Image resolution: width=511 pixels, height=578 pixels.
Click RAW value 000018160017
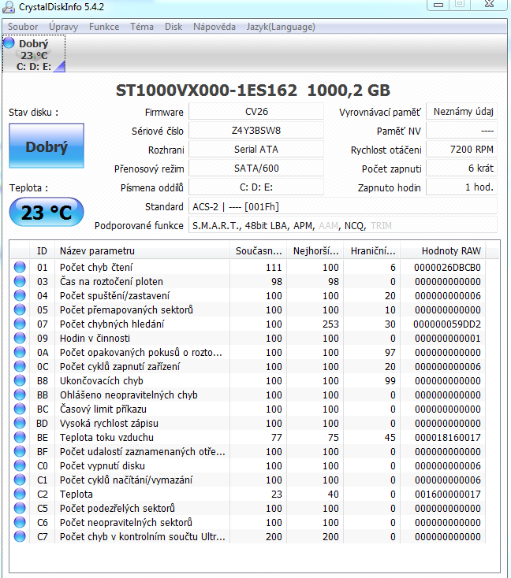447,438
